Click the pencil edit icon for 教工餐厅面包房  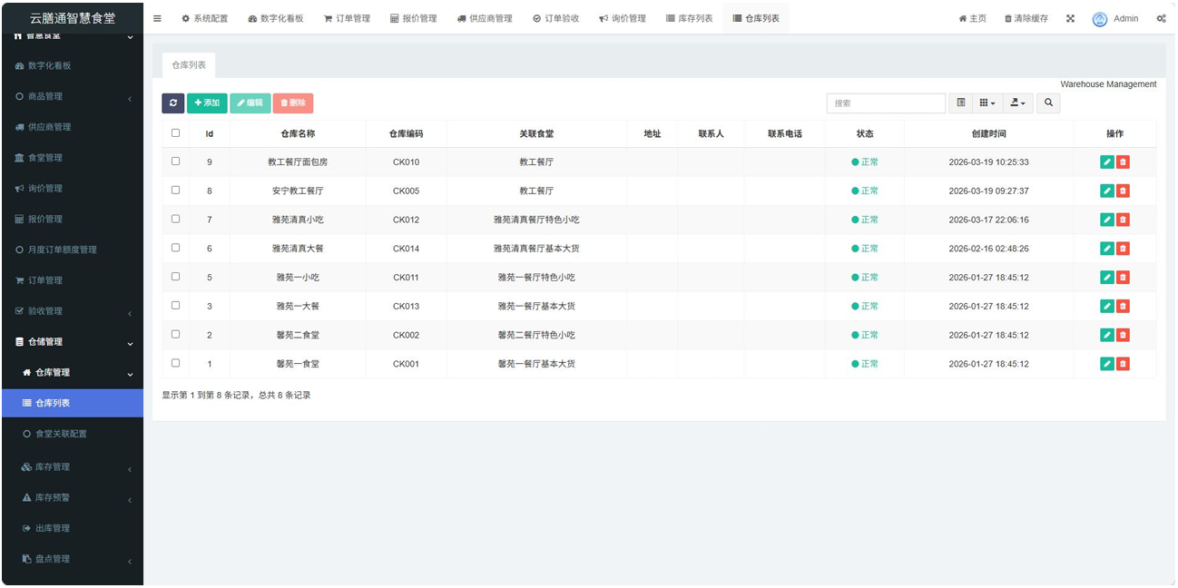[1106, 162]
